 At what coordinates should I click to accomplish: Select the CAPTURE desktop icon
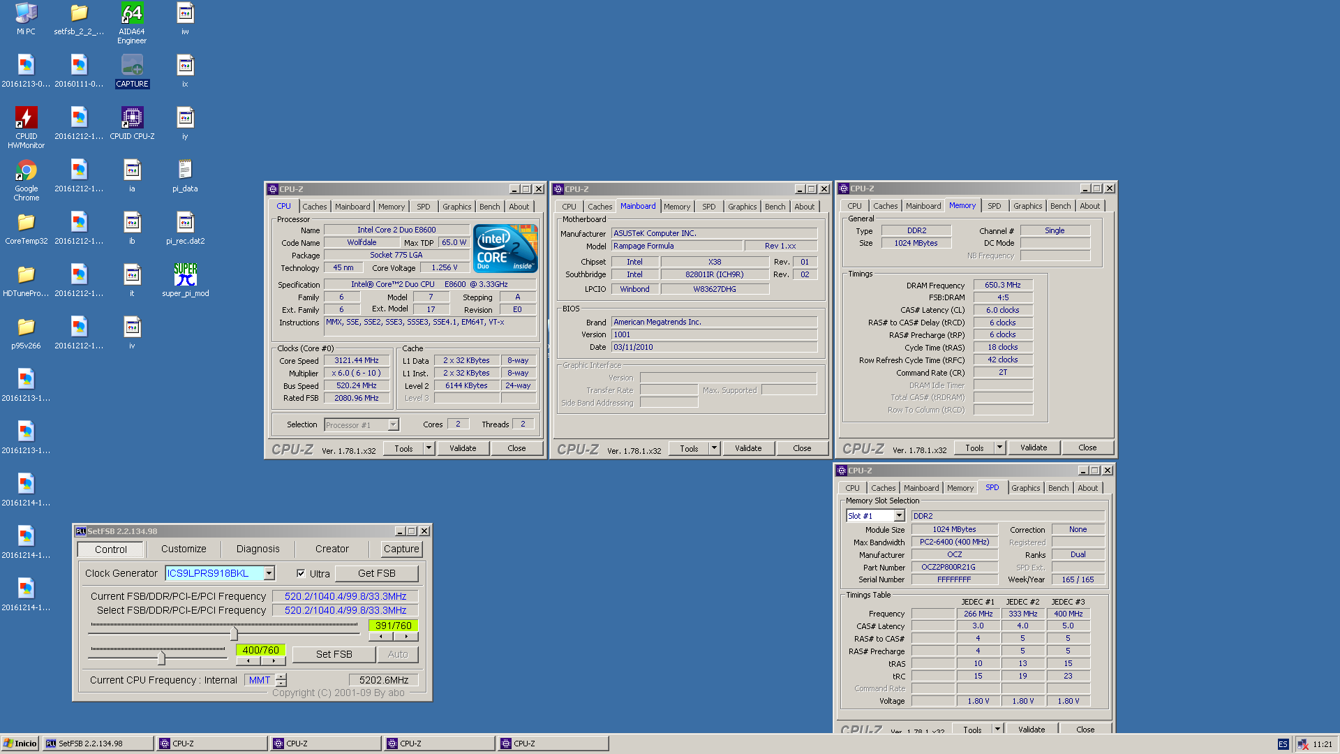pos(132,71)
